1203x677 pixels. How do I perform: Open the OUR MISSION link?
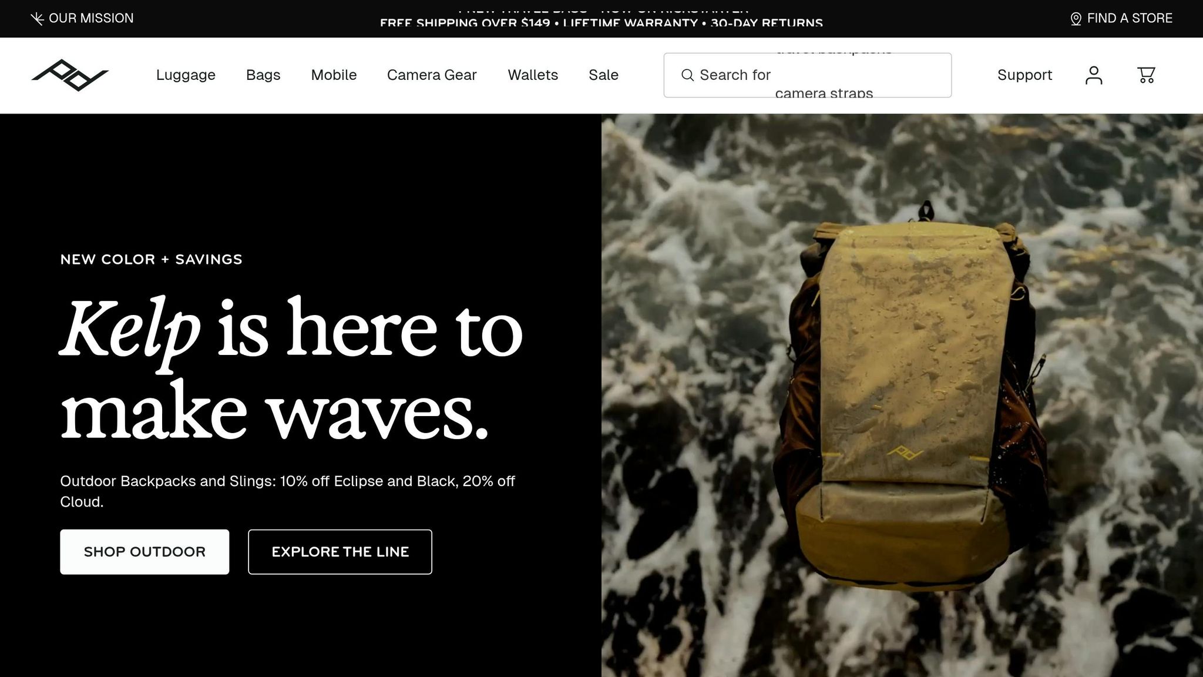pos(82,19)
